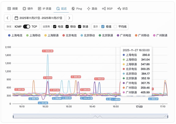Click the 333.15 minimum marker
The width and height of the screenshot is (176, 124).
[x=67, y=98]
